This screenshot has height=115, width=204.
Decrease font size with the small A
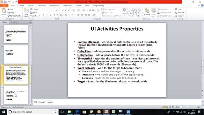coord(69,11)
